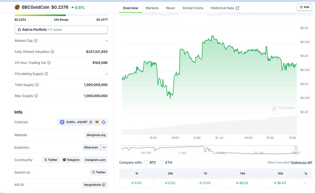Click the volume bars near 07:00
Viewport: 315px width, 193px height.
click(x=270, y=125)
